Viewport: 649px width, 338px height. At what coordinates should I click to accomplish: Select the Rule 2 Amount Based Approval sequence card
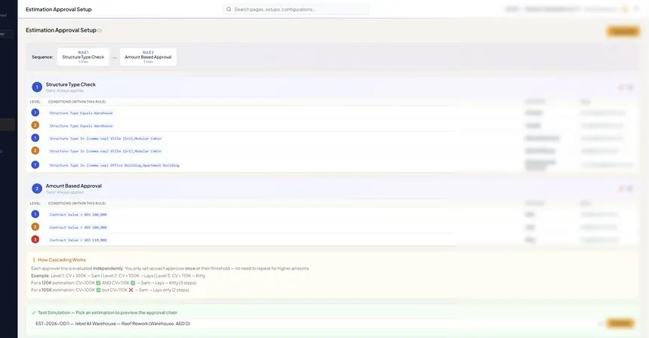[x=148, y=57]
